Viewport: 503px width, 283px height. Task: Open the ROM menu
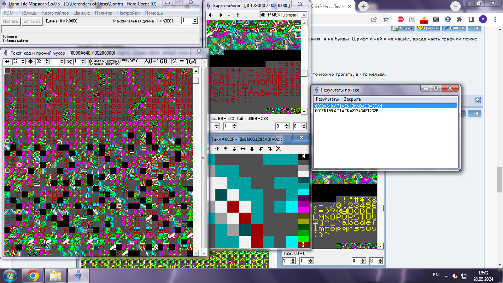9,13
